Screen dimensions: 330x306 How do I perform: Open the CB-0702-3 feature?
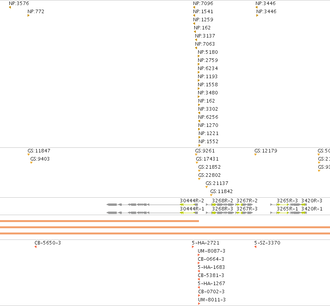point(211,292)
